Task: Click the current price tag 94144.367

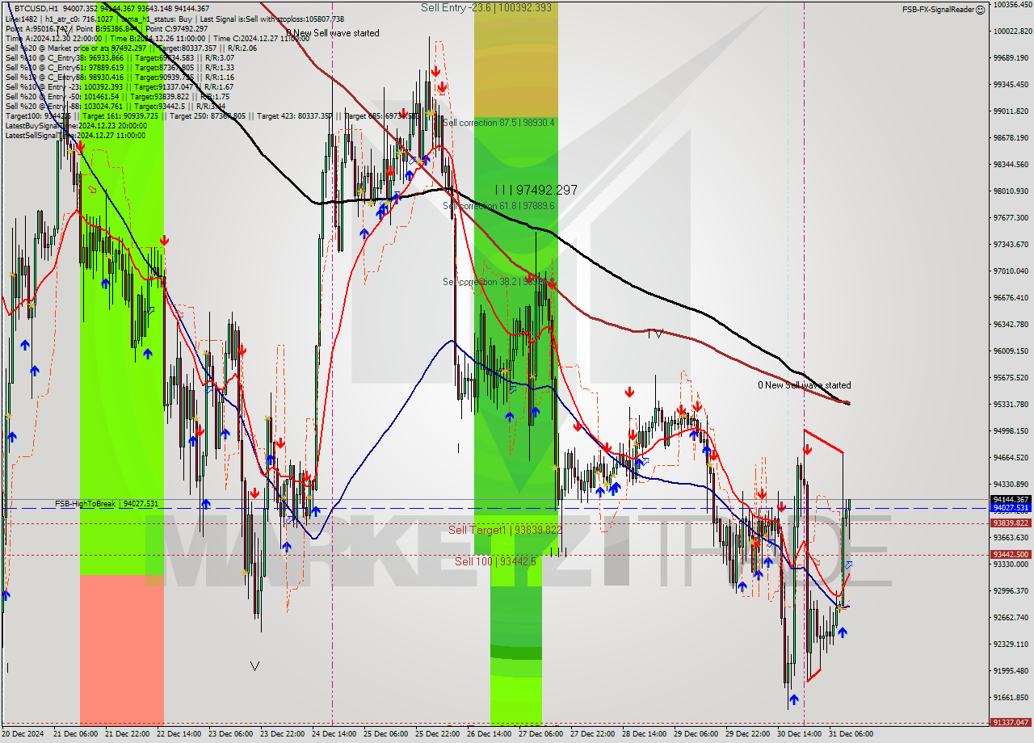Action: tap(1011, 500)
